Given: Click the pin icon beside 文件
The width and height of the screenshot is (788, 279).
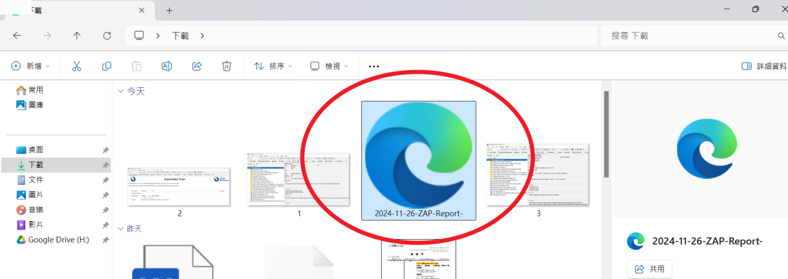Looking at the screenshot, I should tap(105, 180).
